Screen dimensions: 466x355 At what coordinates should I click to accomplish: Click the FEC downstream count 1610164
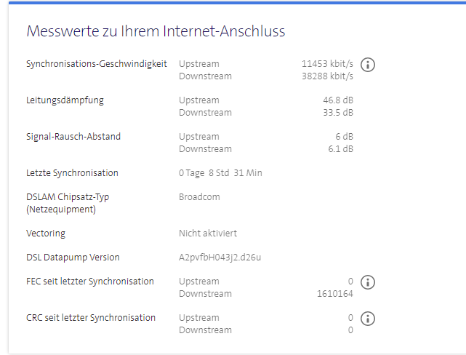(x=335, y=294)
